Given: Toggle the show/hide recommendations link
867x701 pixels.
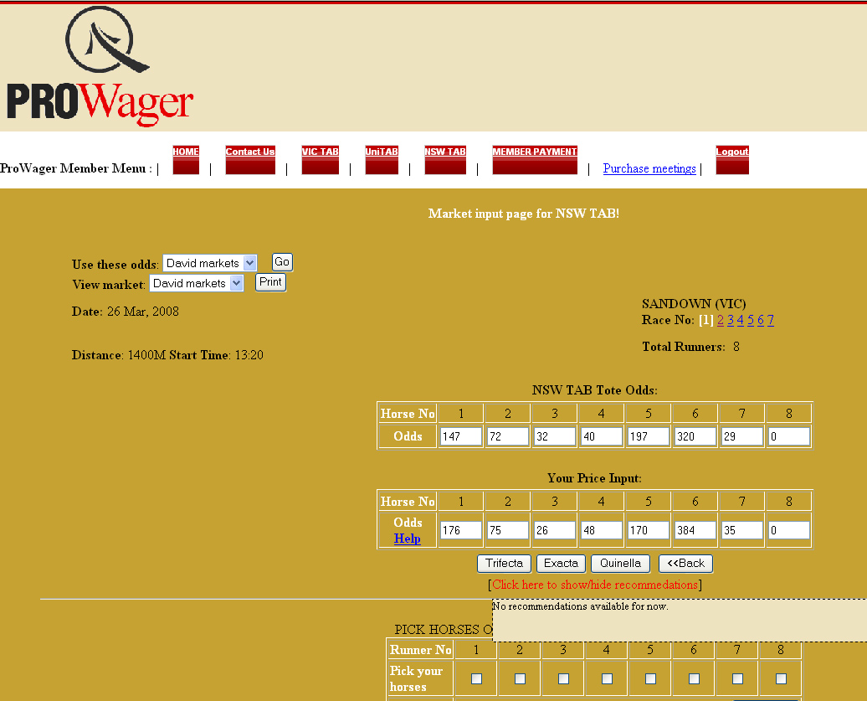Looking at the screenshot, I should coord(595,585).
